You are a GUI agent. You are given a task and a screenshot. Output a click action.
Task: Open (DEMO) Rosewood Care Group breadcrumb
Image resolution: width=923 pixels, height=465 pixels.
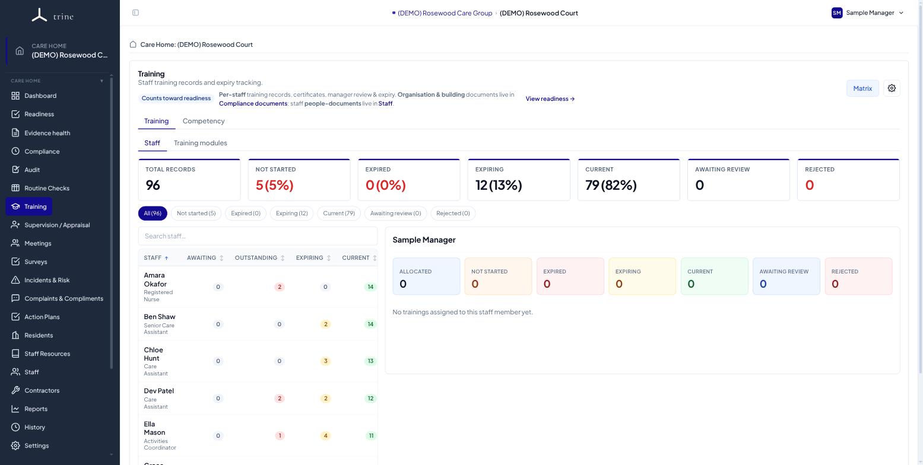click(445, 13)
